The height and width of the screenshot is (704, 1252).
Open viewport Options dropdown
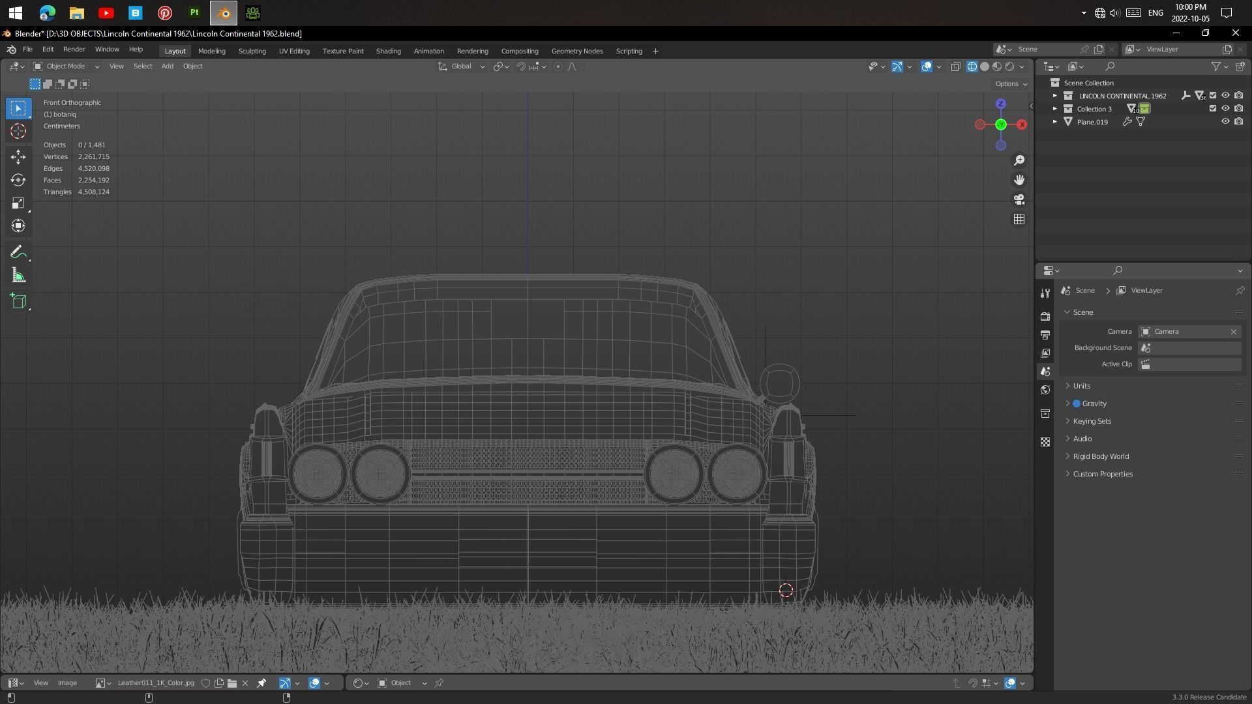point(1011,84)
